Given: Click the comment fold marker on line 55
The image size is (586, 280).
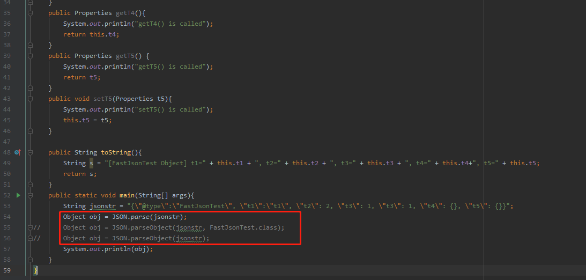Looking at the screenshot, I should [x=30, y=227].
